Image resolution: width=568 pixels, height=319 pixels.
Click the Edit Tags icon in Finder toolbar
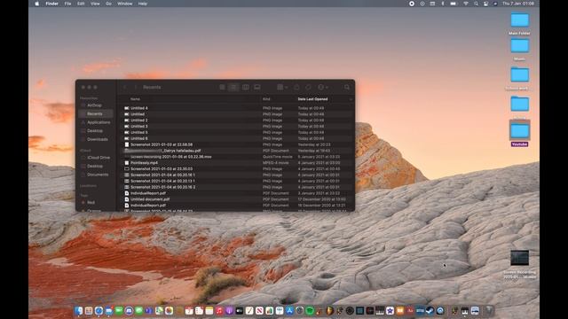pyautogui.click(x=308, y=87)
